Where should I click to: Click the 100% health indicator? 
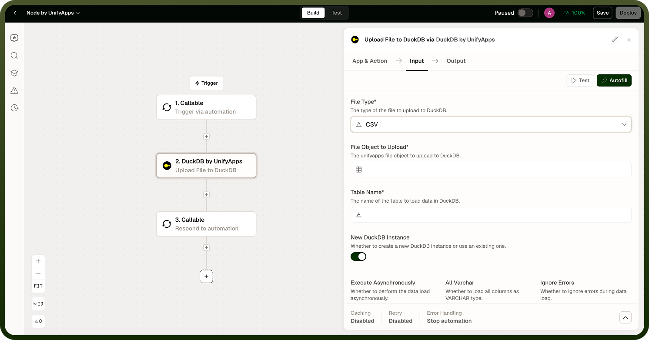pyautogui.click(x=575, y=13)
